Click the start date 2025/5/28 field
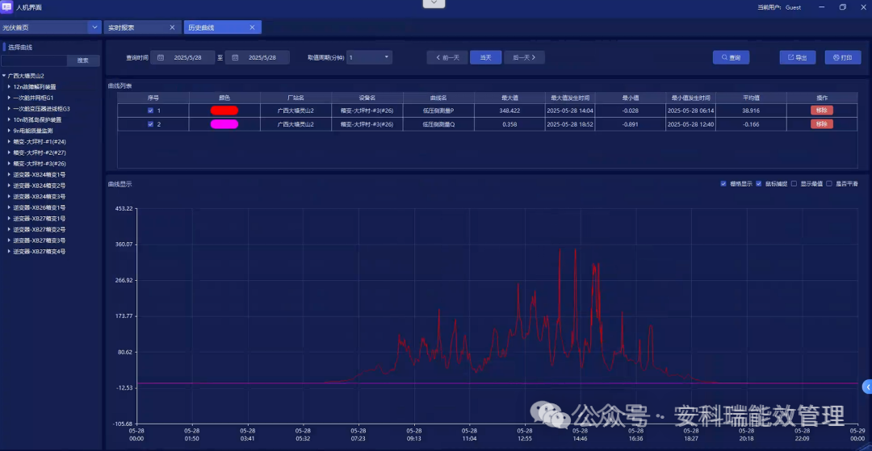The image size is (872, 451). coord(182,58)
